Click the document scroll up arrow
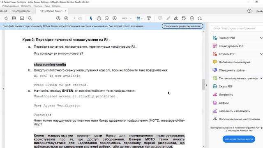 [x=203, y=31]
